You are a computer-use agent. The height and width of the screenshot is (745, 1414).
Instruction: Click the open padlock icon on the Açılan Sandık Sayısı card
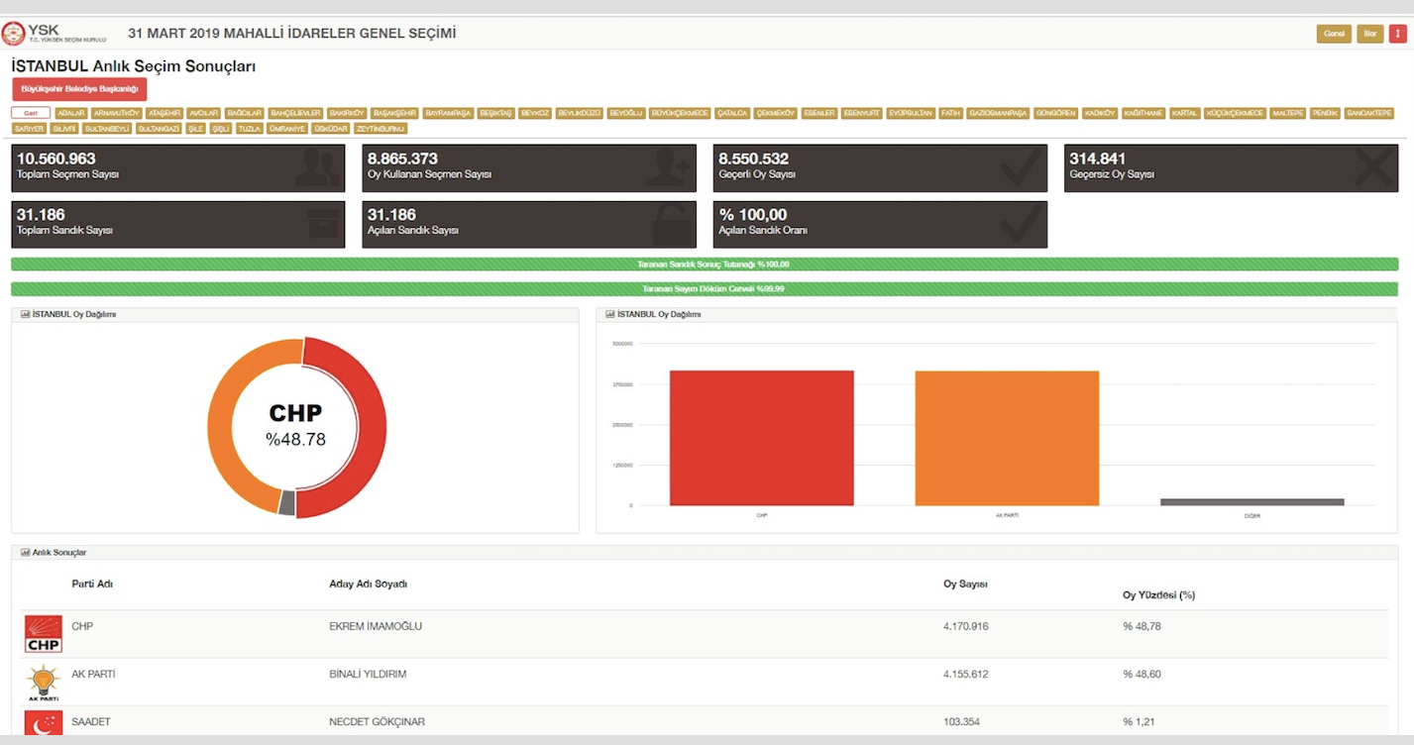click(x=672, y=224)
